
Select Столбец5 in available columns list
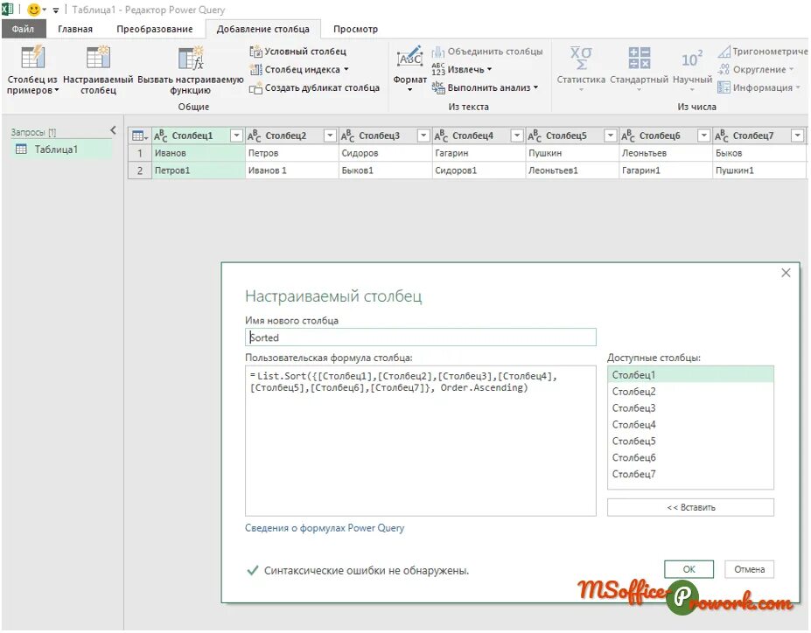(690, 442)
